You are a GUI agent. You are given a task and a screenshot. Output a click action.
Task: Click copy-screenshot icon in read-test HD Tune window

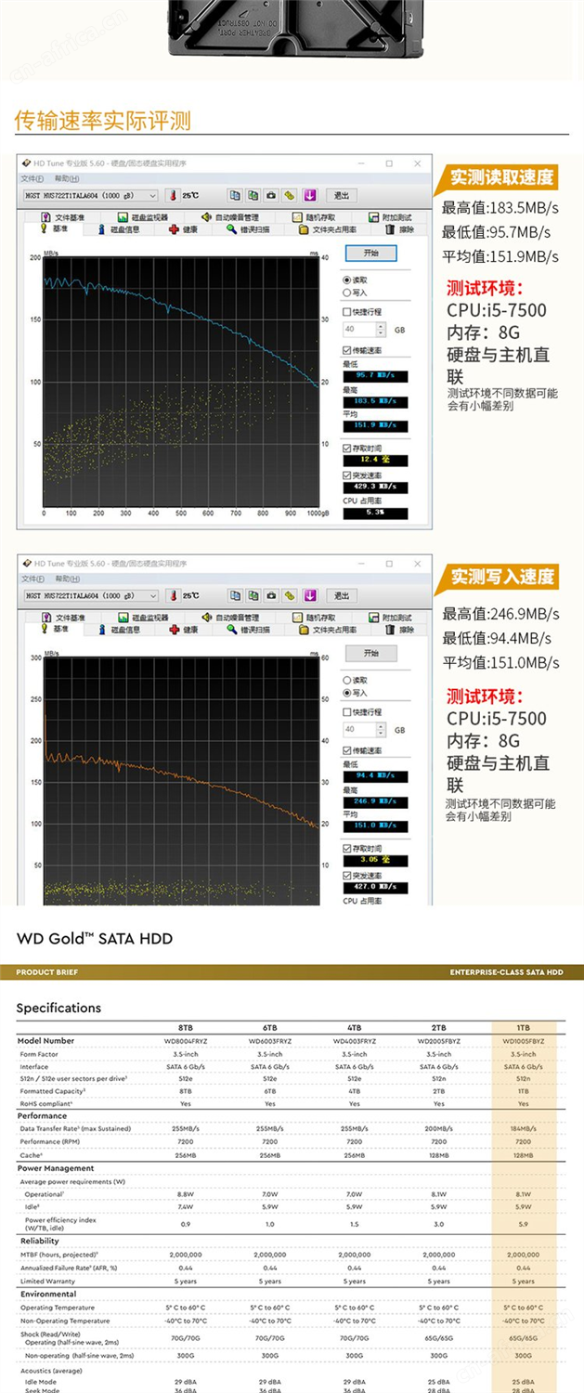[253, 195]
